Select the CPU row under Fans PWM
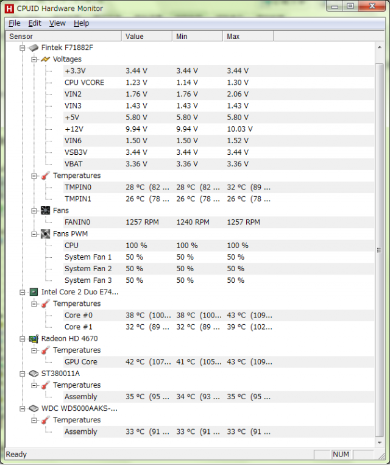390x465 pixels. pos(219,246)
